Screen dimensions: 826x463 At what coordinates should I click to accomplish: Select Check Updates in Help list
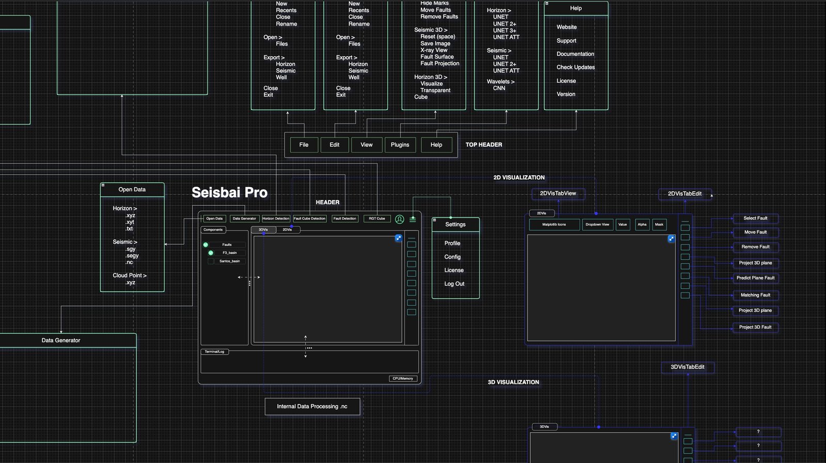[x=576, y=67]
